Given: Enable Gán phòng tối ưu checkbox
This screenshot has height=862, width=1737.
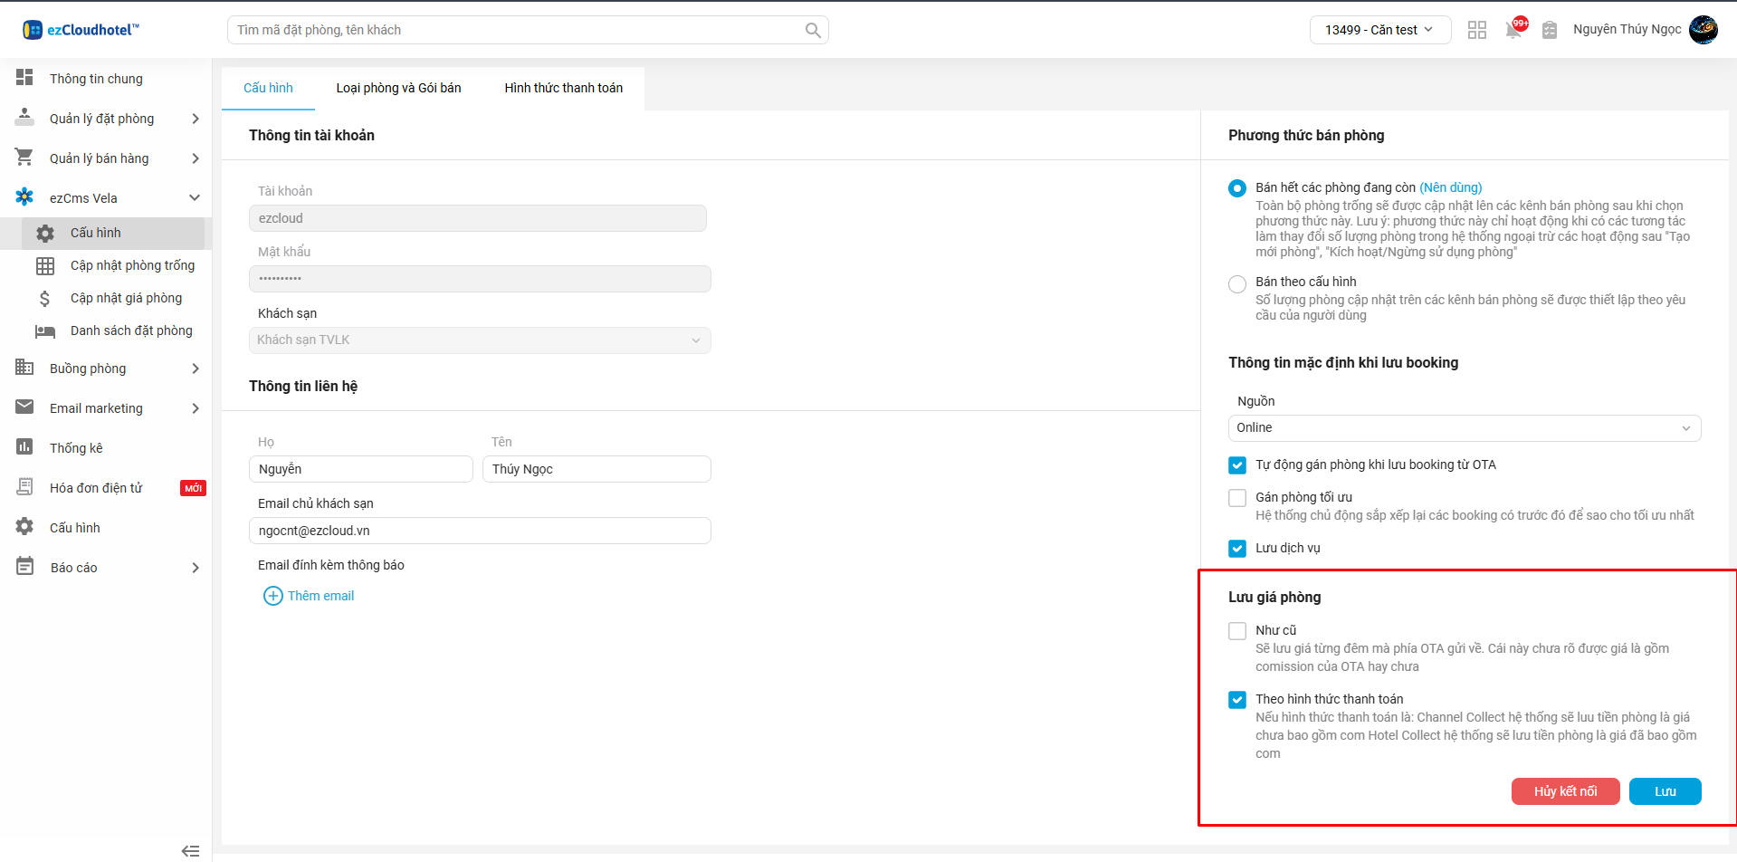Looking at the screenshot, I should coord(1237,498).
